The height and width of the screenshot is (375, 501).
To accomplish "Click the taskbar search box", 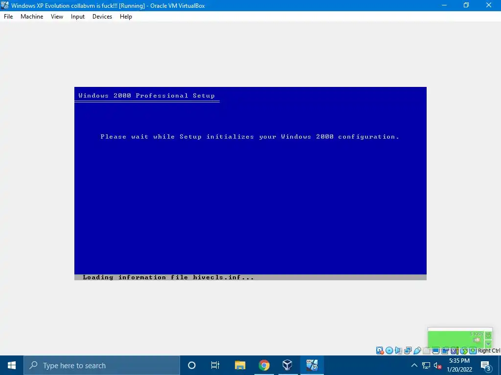I will (102, 365).
